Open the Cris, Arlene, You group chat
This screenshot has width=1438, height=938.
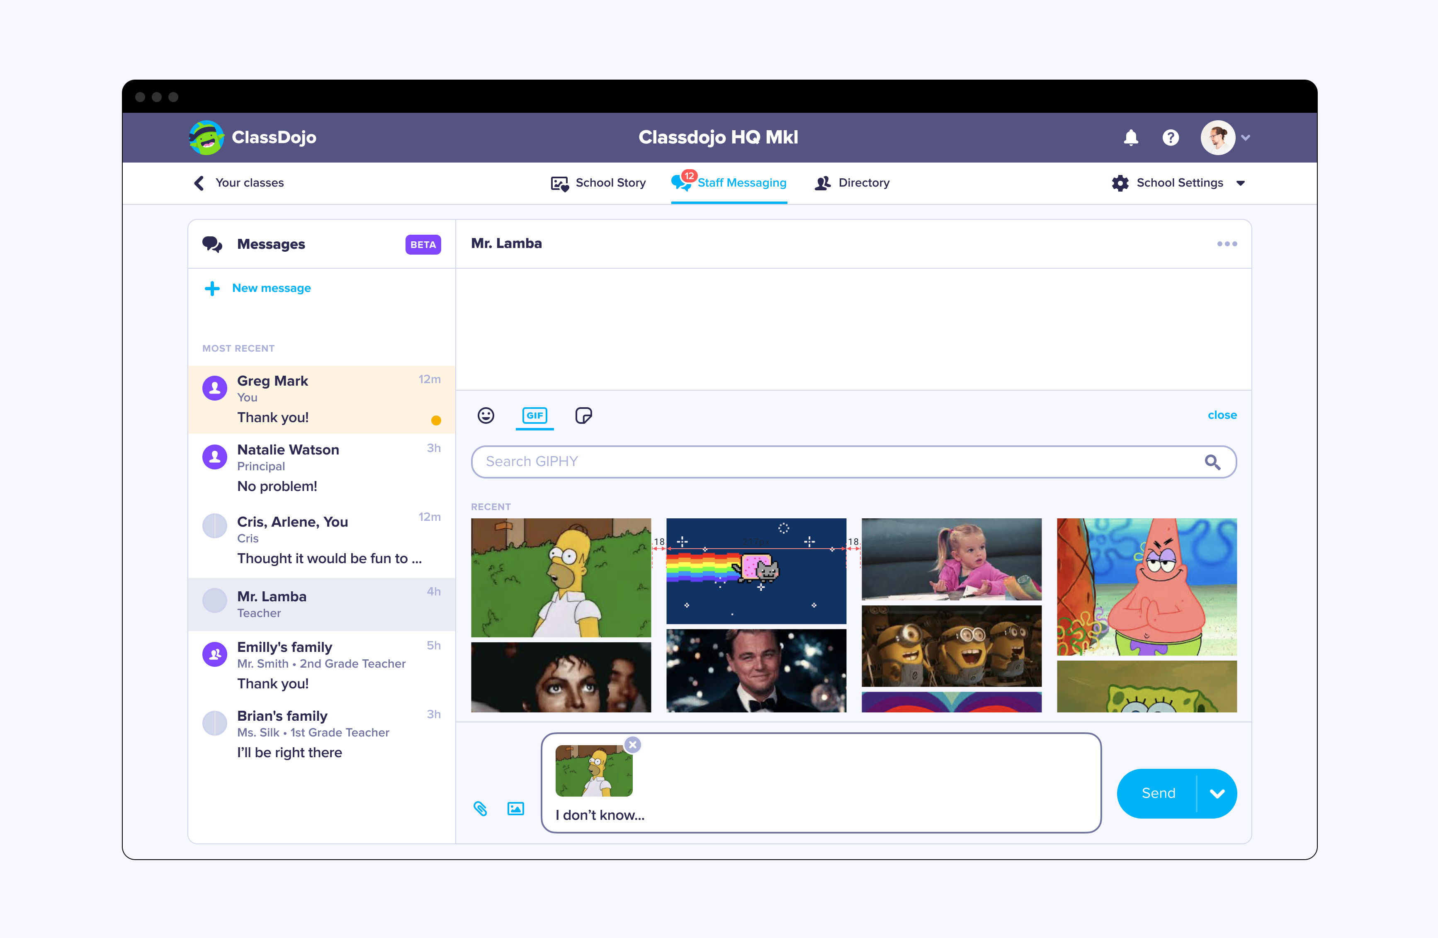pyautogui.click(x=321, y=540)
